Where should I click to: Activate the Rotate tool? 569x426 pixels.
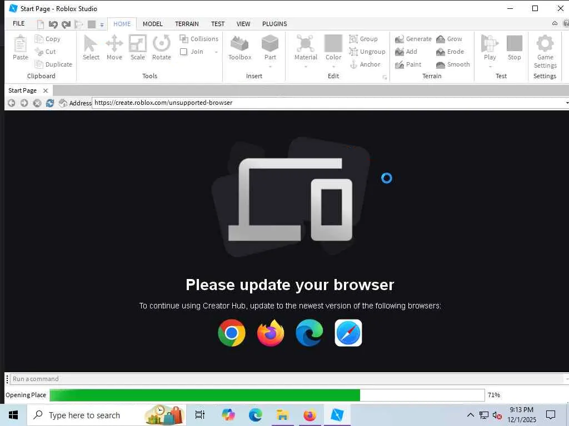[x=162, y=48]
